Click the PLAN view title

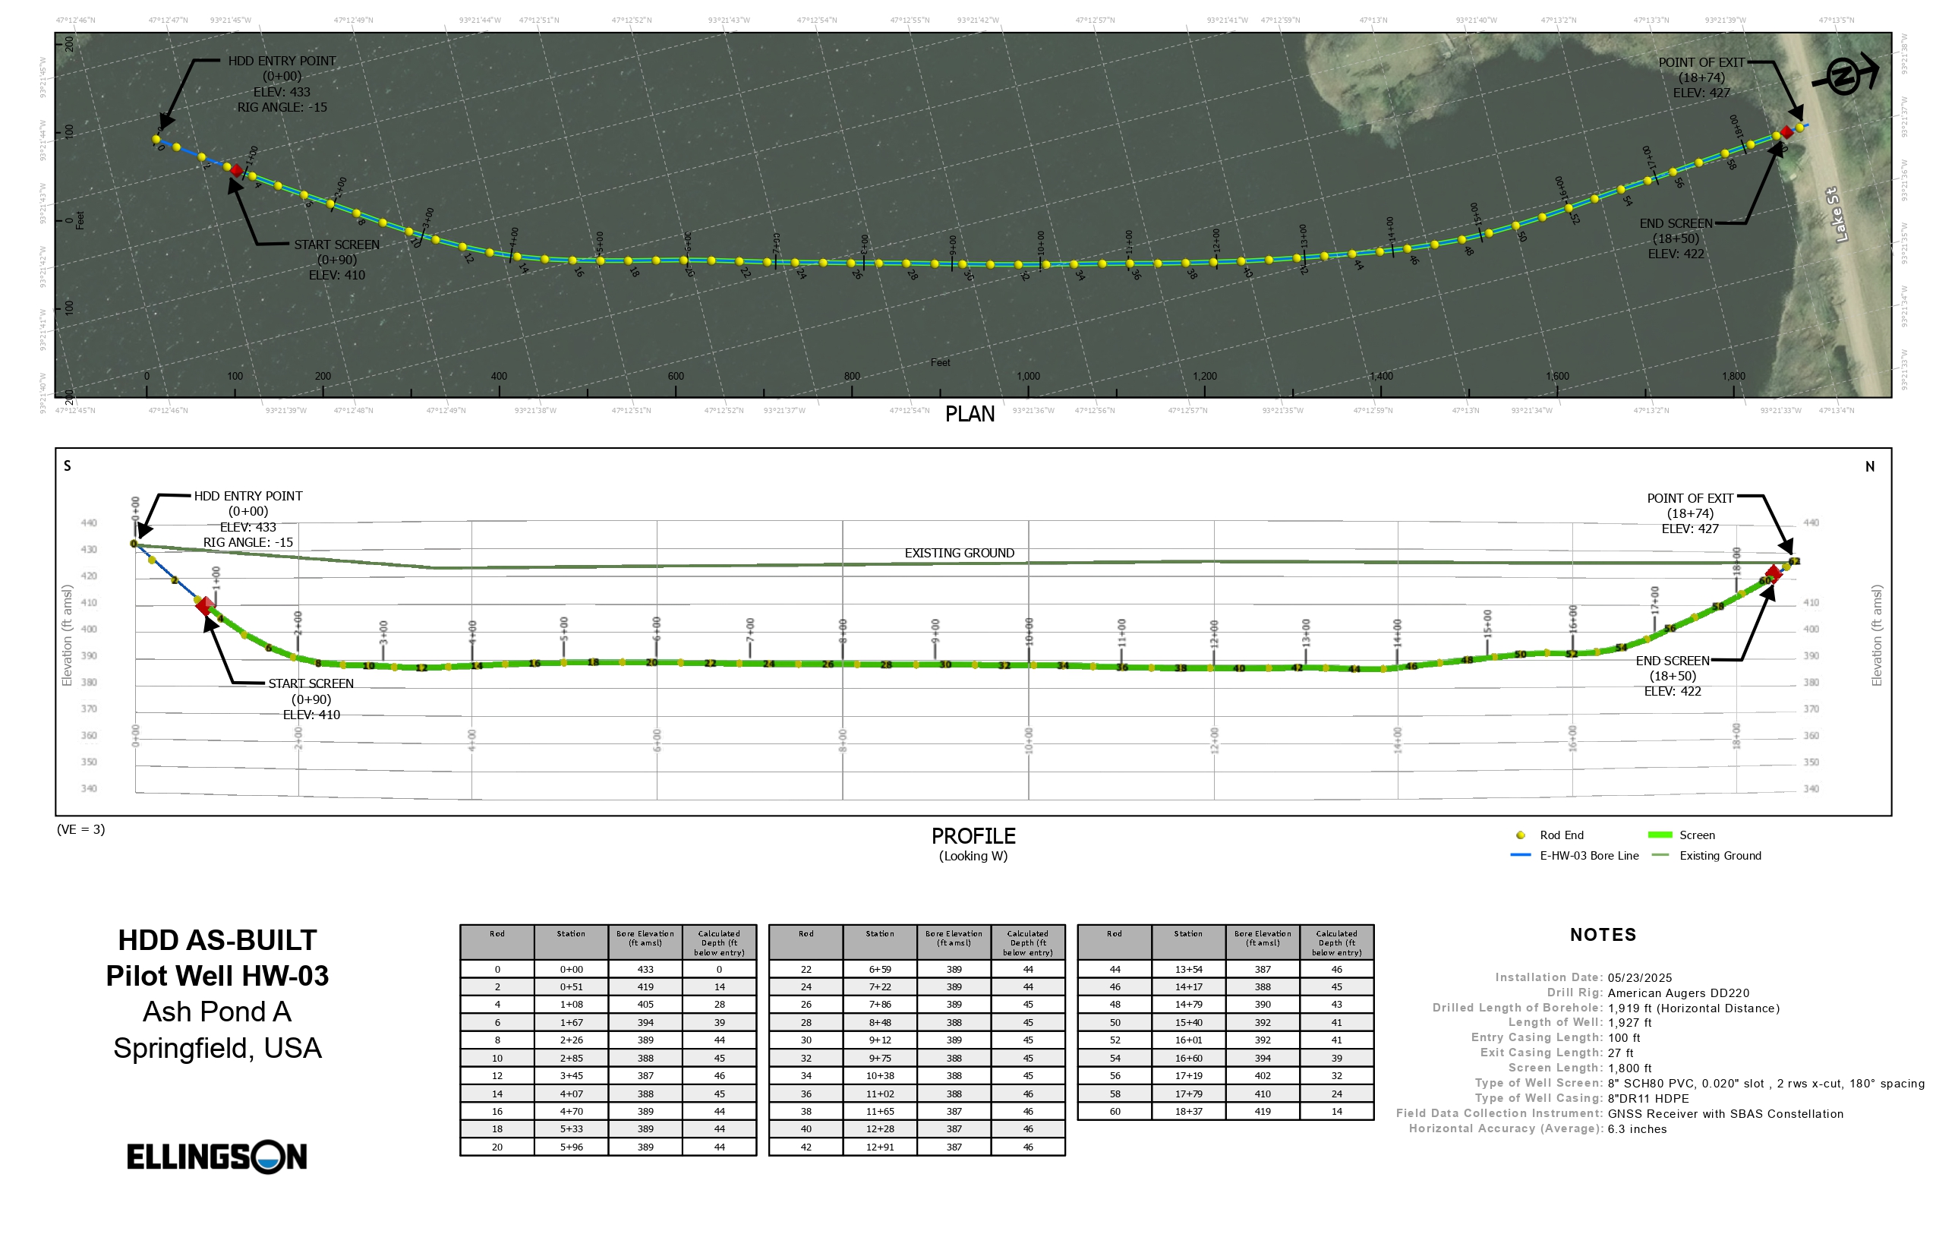point(970,414)
